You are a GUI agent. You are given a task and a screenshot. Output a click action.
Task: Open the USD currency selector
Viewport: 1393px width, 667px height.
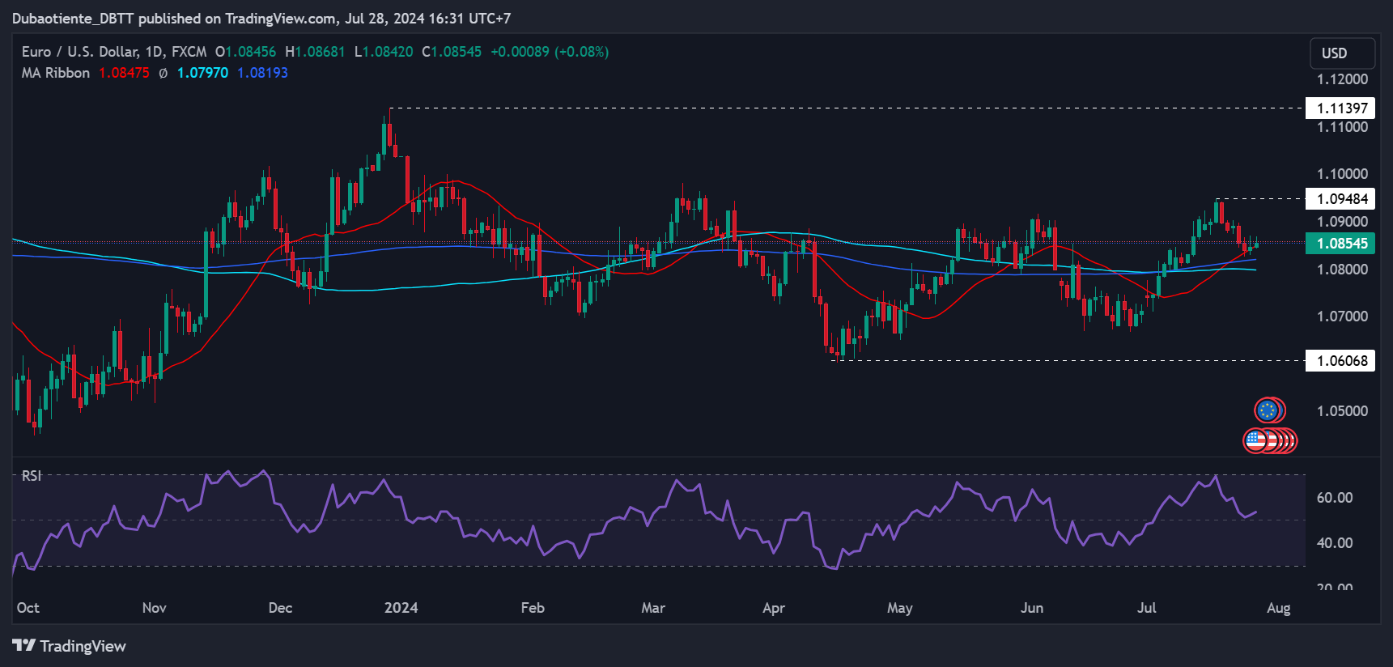[x=1342, y=53]
